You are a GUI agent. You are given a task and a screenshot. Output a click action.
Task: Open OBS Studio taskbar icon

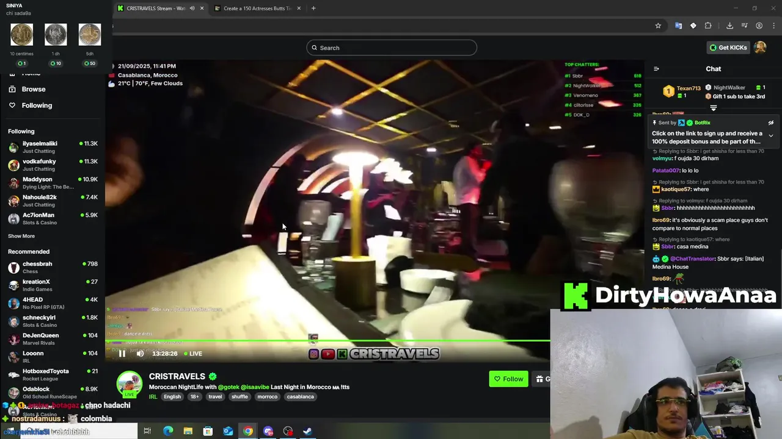click(288, 431)
